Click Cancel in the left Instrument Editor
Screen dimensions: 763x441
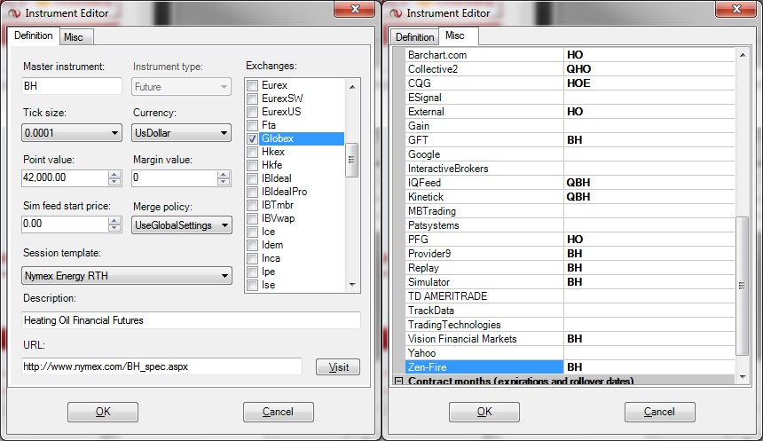(x=279, y=412)
